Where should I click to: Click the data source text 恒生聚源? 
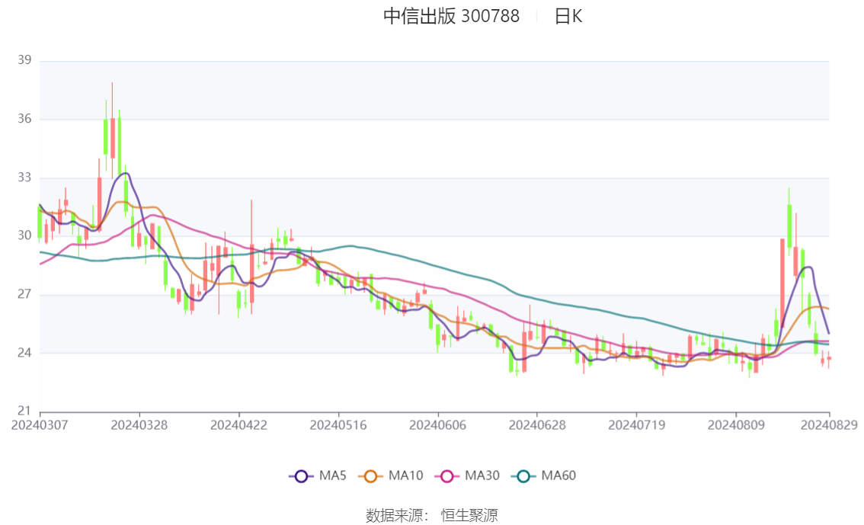[469, 516]
